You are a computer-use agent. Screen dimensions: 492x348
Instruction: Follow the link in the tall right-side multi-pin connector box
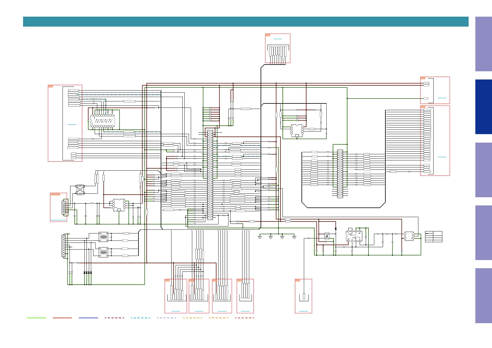pyautogui.click(x=442, y=157)
